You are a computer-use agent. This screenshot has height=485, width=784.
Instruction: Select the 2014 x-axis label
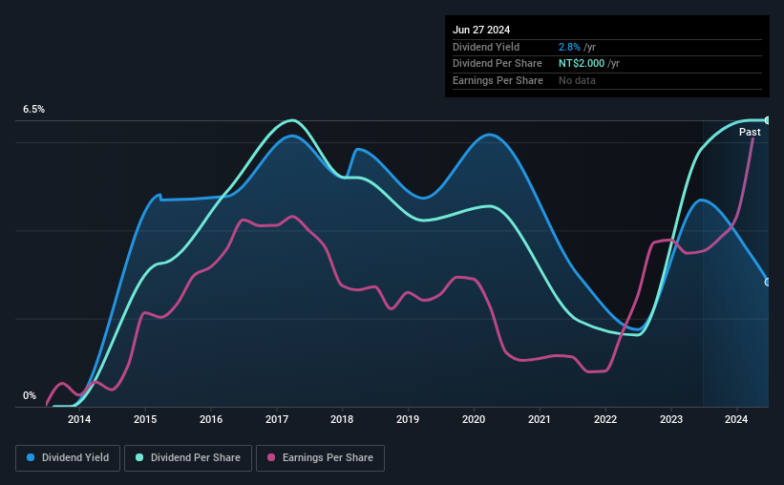click(79, 419)
